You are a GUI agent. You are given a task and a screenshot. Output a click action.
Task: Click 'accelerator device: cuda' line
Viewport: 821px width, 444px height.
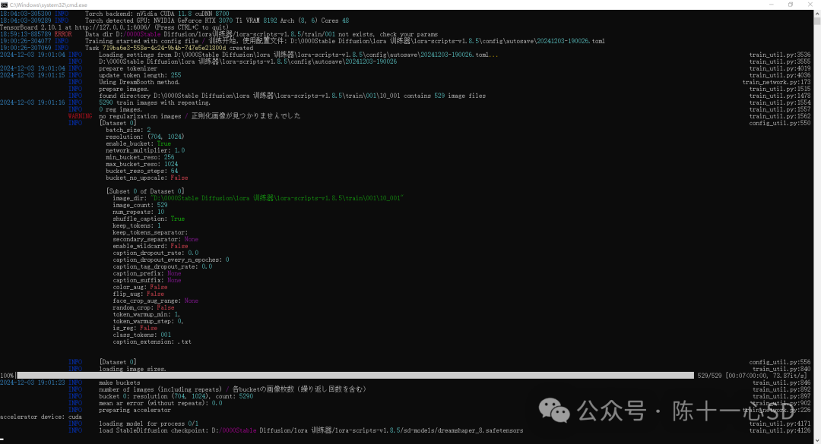[x=41, y=417]
